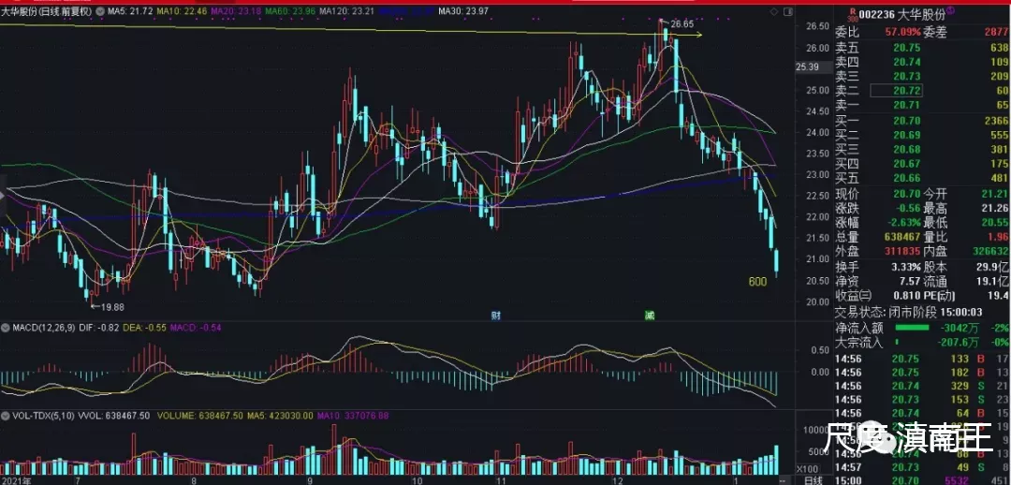Click the 内盘 326632 value
The image size is (1011, 485).
click(989, 251)
